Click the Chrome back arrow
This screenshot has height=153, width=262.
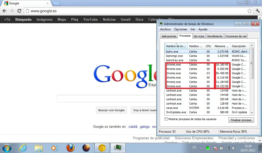click(5, 11)
